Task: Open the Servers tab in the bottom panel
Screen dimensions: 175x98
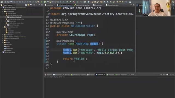Action: (x=66, y=75)
